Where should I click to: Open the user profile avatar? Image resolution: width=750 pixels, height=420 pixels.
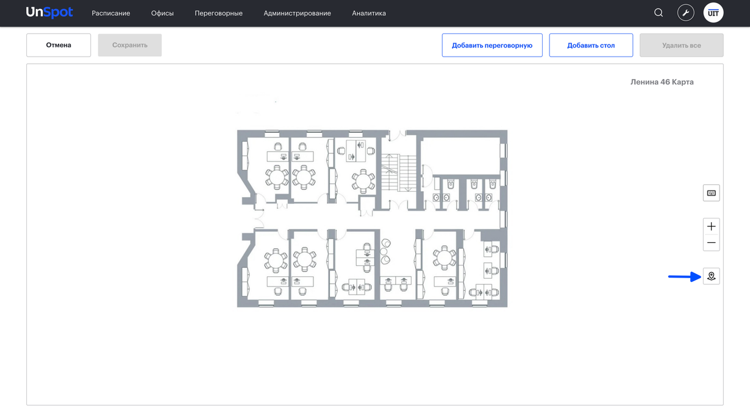713,13
